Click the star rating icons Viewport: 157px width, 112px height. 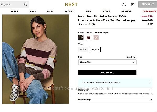[83, 24]
